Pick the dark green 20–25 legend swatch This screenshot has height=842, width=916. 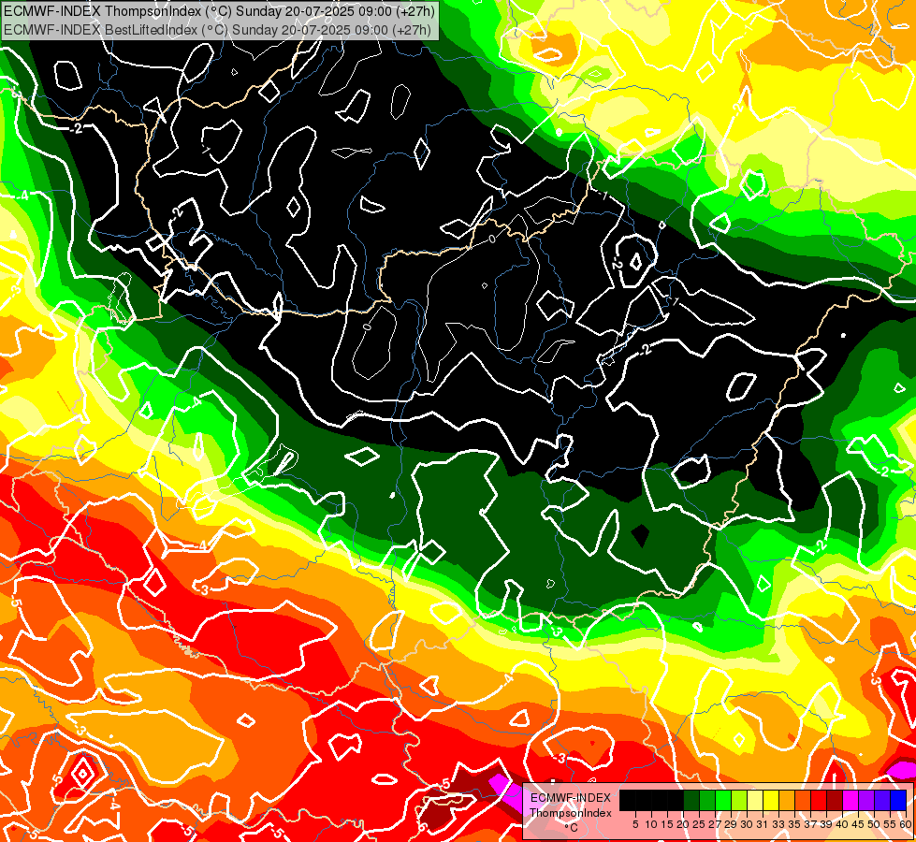click(691, 801)
